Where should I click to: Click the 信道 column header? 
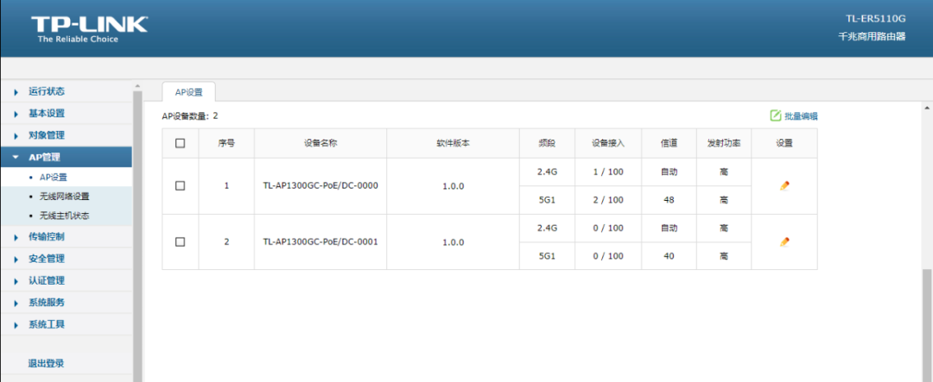pos(669,143)
